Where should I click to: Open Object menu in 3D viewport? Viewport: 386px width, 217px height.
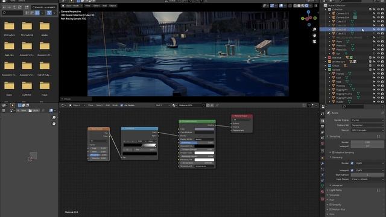pos(113,5)
